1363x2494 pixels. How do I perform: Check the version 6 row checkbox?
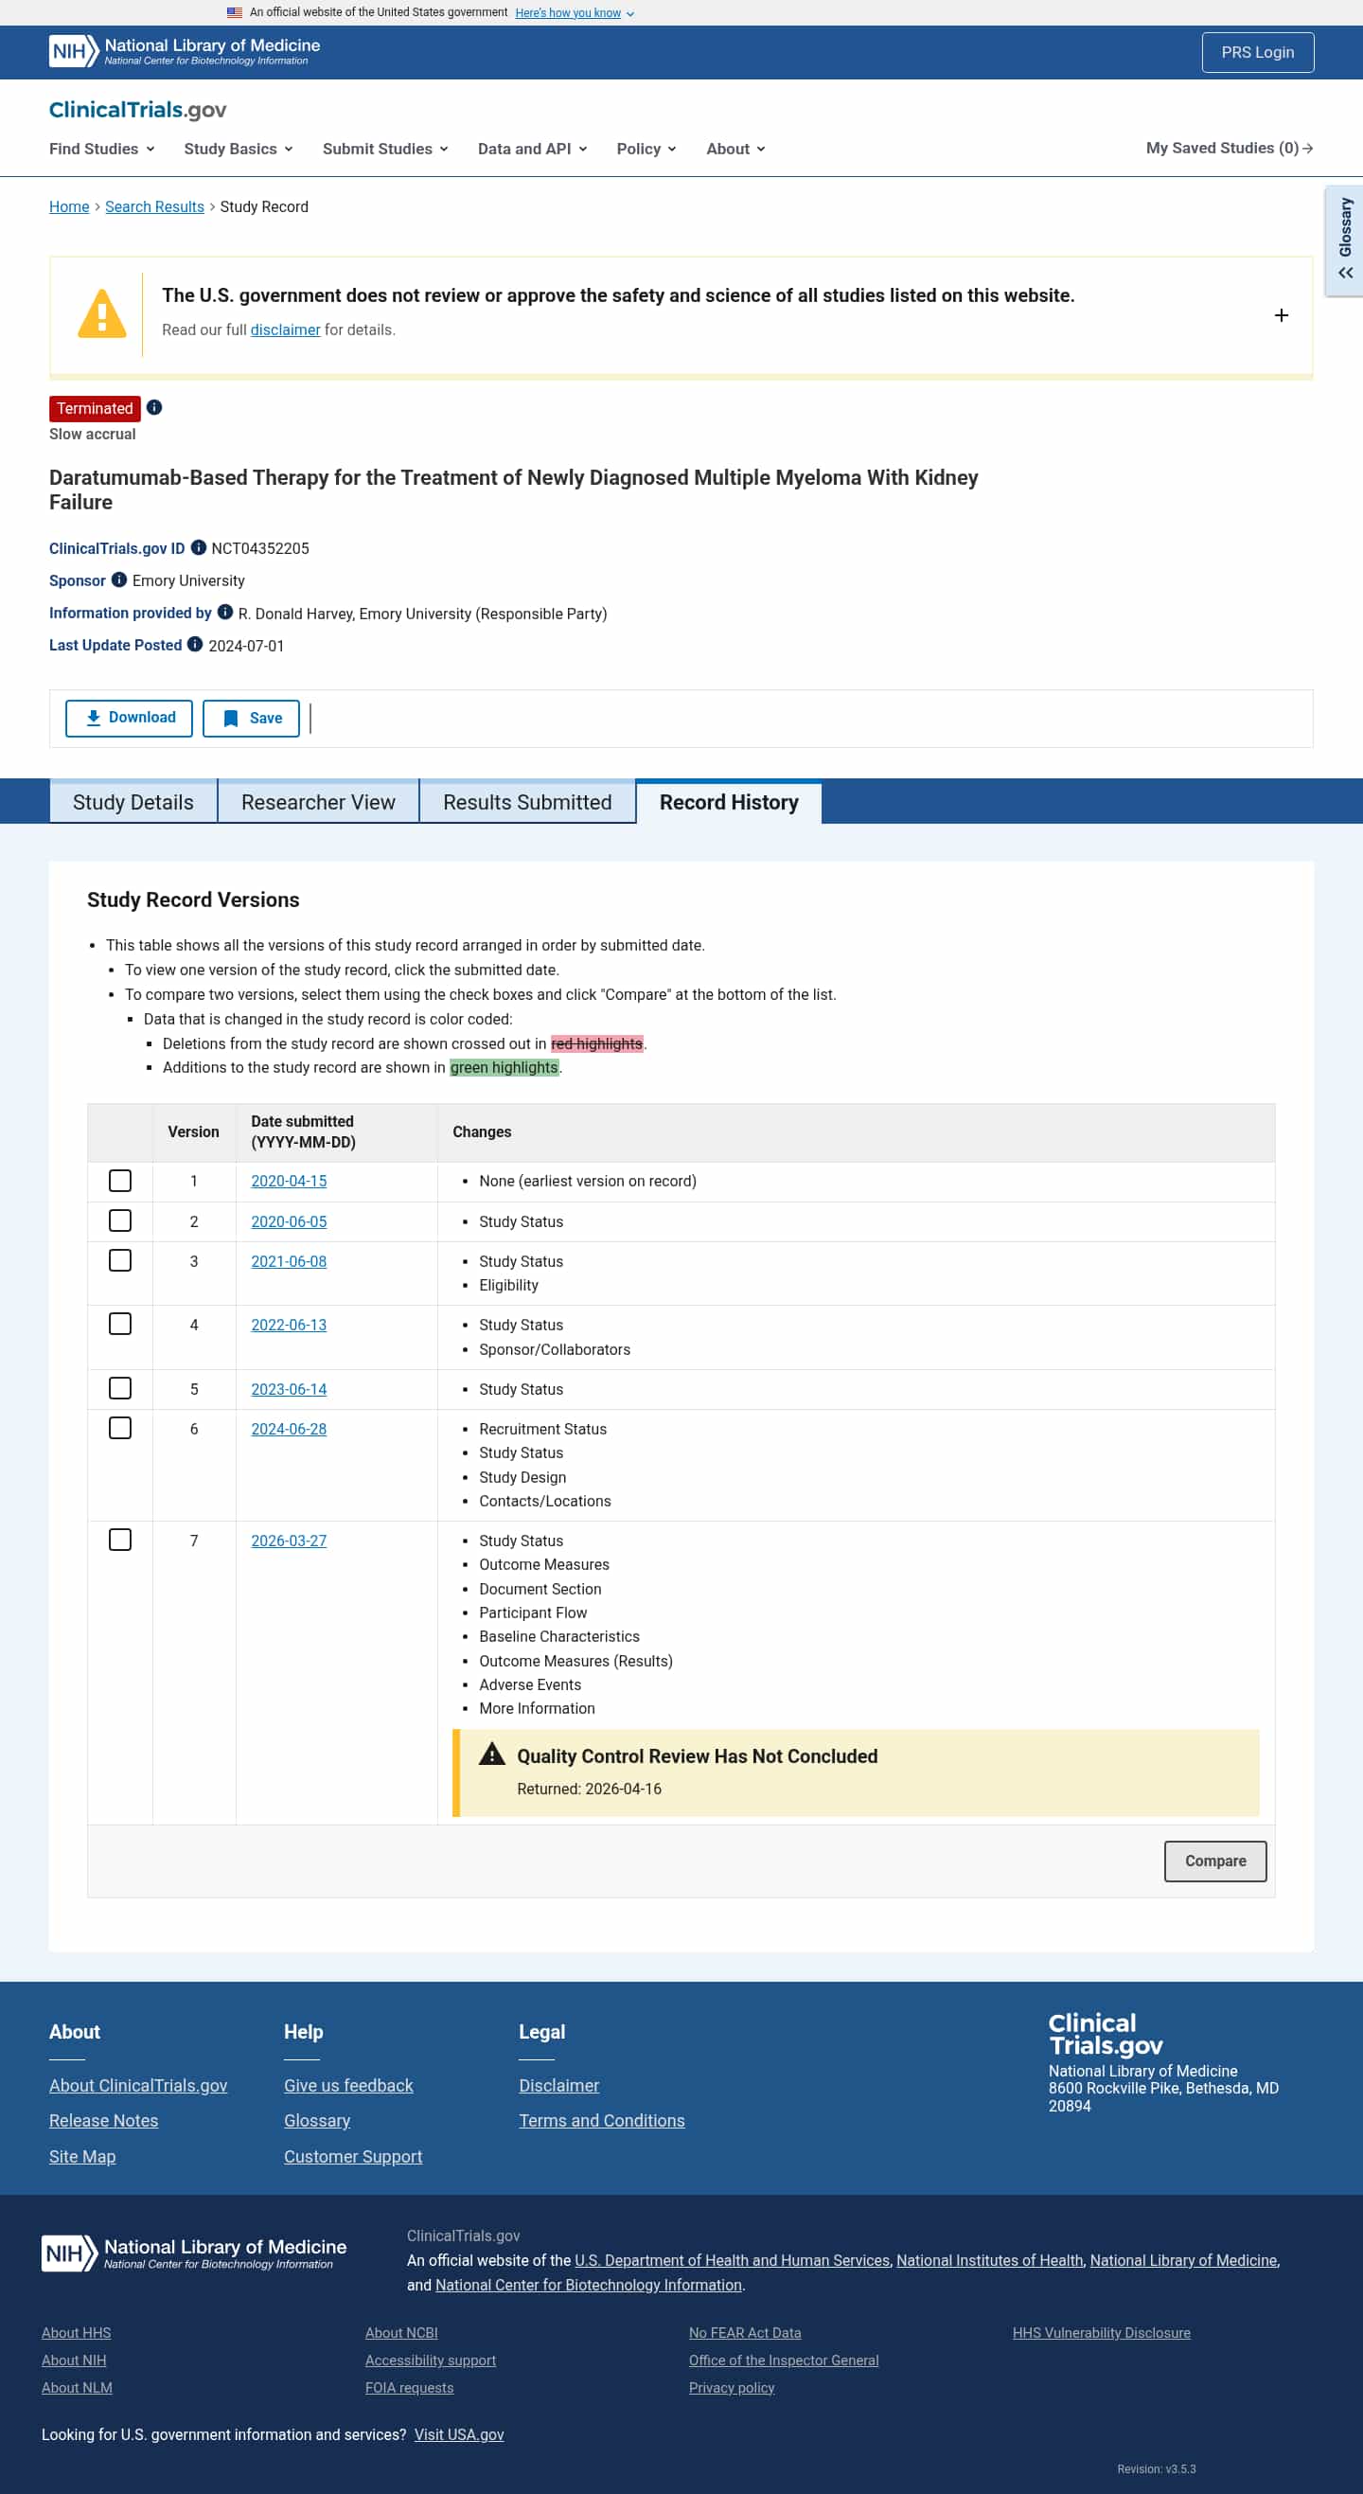click(x=120, y=1428)
